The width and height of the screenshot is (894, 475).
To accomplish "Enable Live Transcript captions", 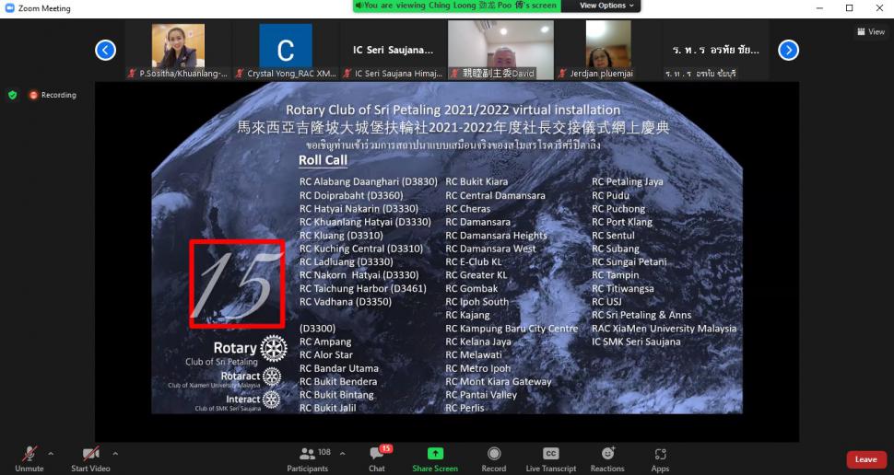I will click(551, 458).
